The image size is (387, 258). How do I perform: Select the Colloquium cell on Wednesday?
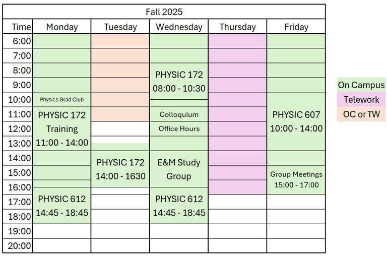click(179, 114)
